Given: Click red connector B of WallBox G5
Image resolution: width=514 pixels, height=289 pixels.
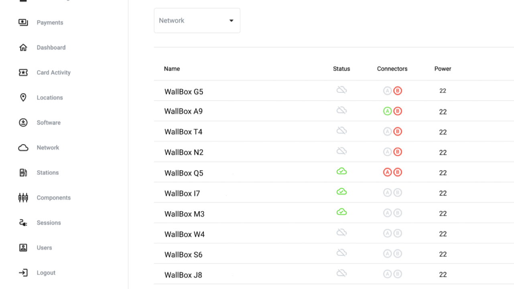Looking at the screenshot, I should coord(398,91).
